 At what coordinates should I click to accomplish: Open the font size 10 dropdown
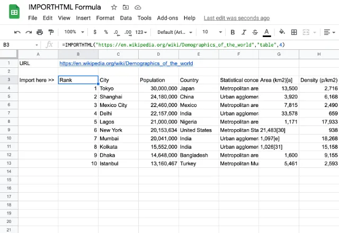click(212, 32)
